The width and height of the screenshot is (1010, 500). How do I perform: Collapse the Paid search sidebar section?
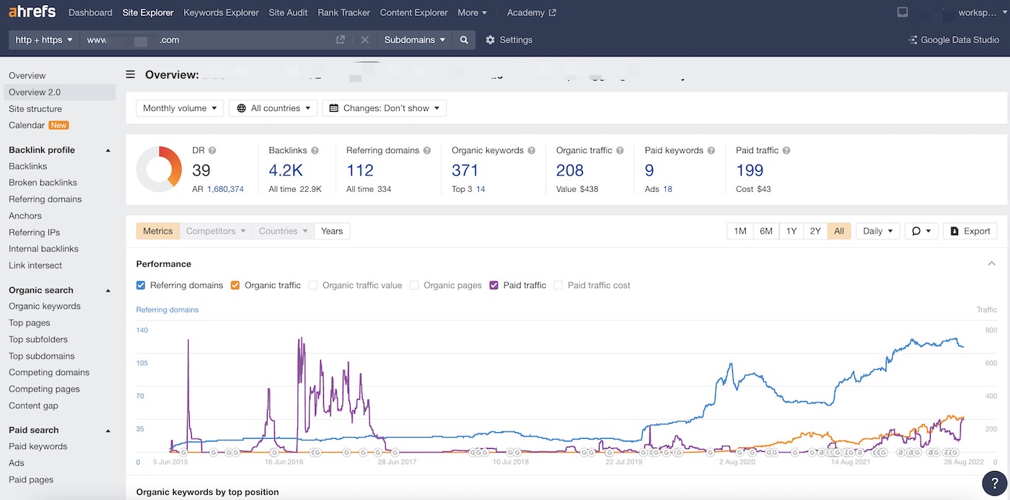tap(108, 430)
